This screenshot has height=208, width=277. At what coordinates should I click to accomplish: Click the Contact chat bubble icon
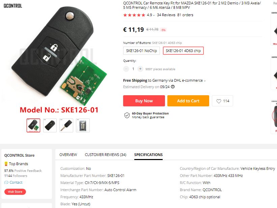(6, 182)
